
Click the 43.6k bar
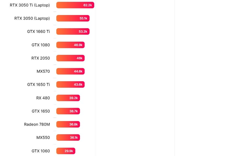pyautogui.click(x=70, y=84)
